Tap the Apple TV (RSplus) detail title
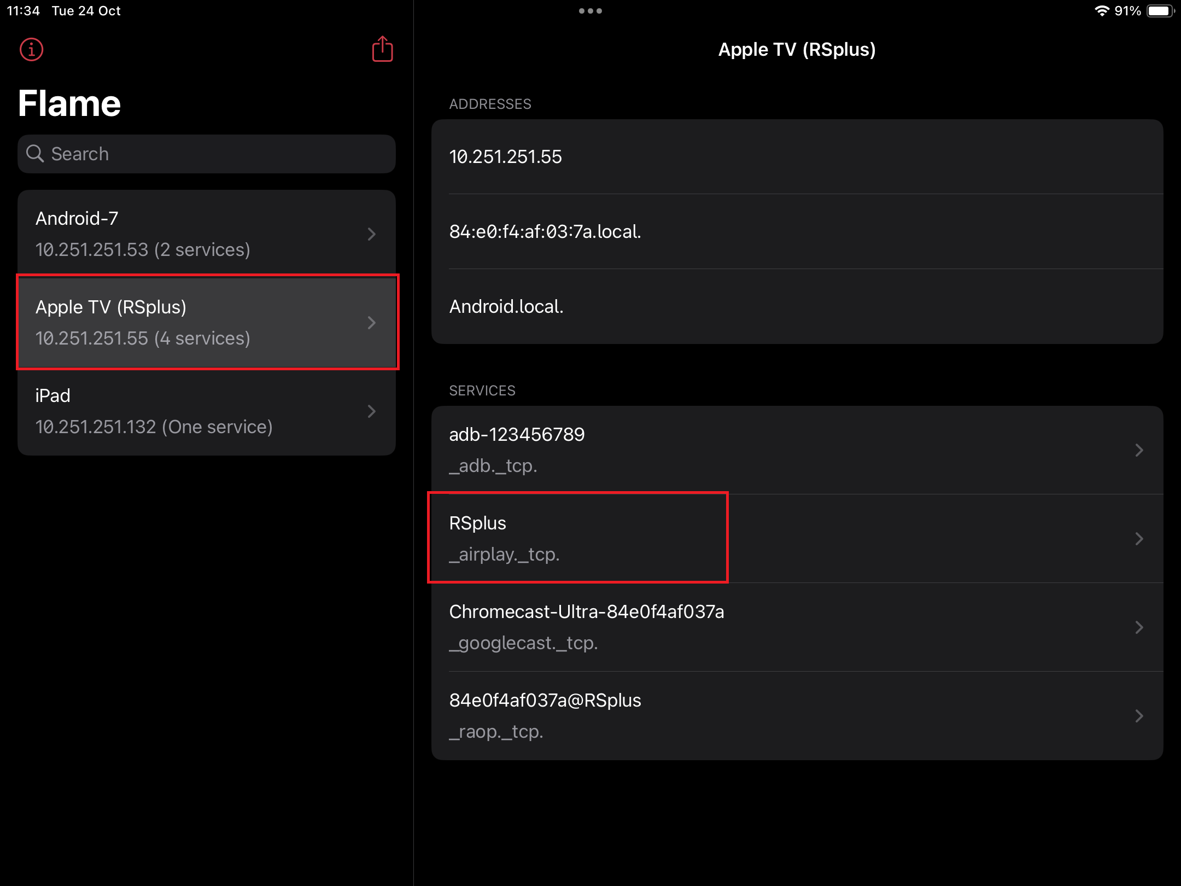 [x=797, y=49]
